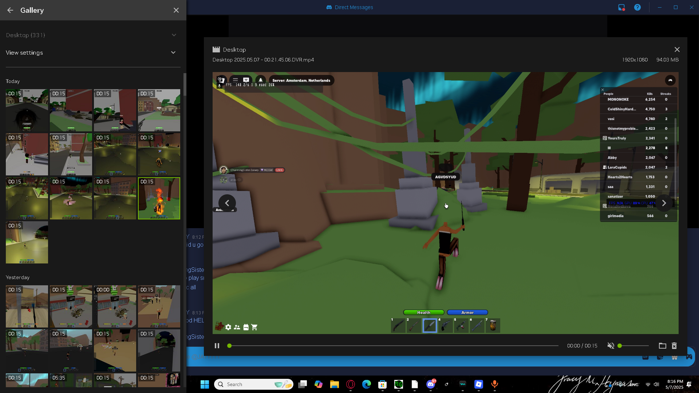This screenshot has width=699, height=393.
Task: Go back from Gallery panel
Action: click(10, 10)
